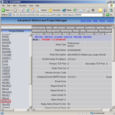Select BwSNMP in the device list

[7, 52]
